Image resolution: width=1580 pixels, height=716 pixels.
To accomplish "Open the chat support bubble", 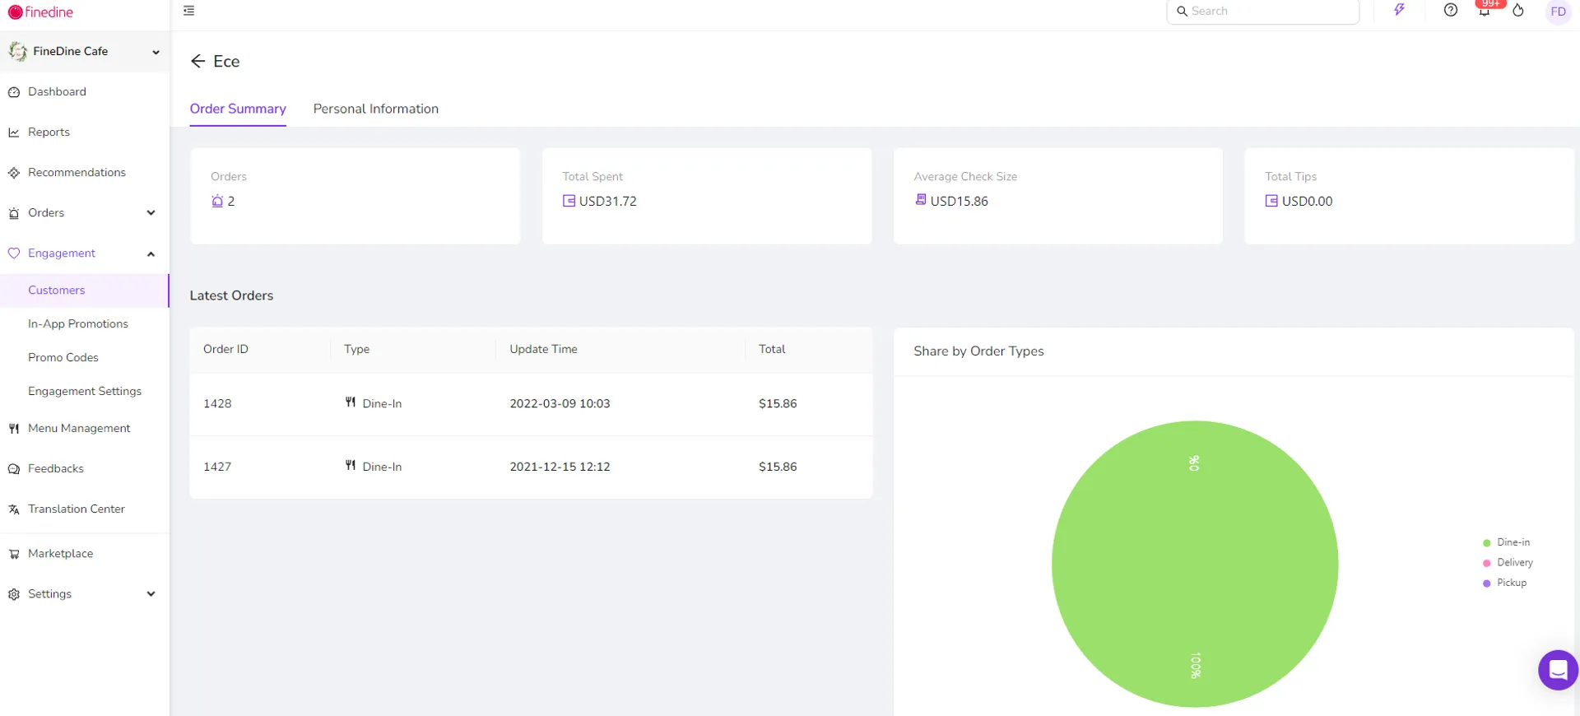I will [x=1558, y=670].
